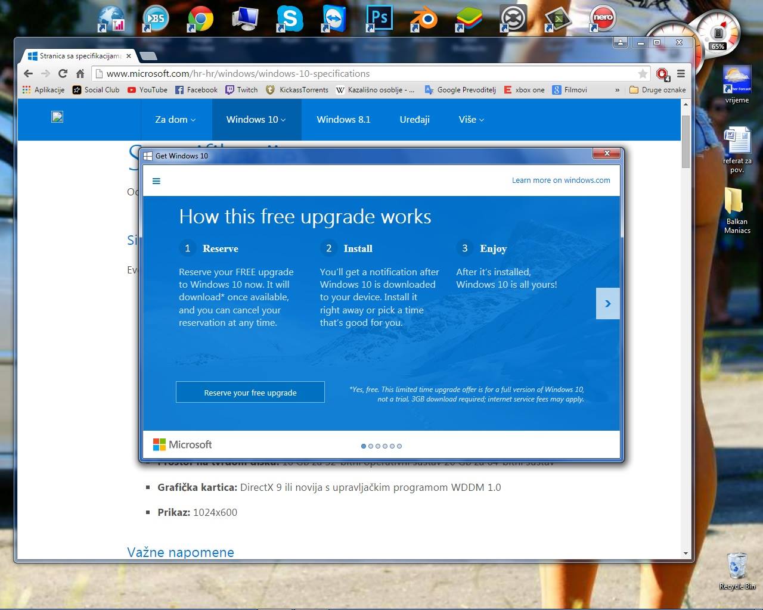Viewport: 763px width, 610px height.
Task: Click the Važne napomene heading link
Action: (x=181, y=552)
